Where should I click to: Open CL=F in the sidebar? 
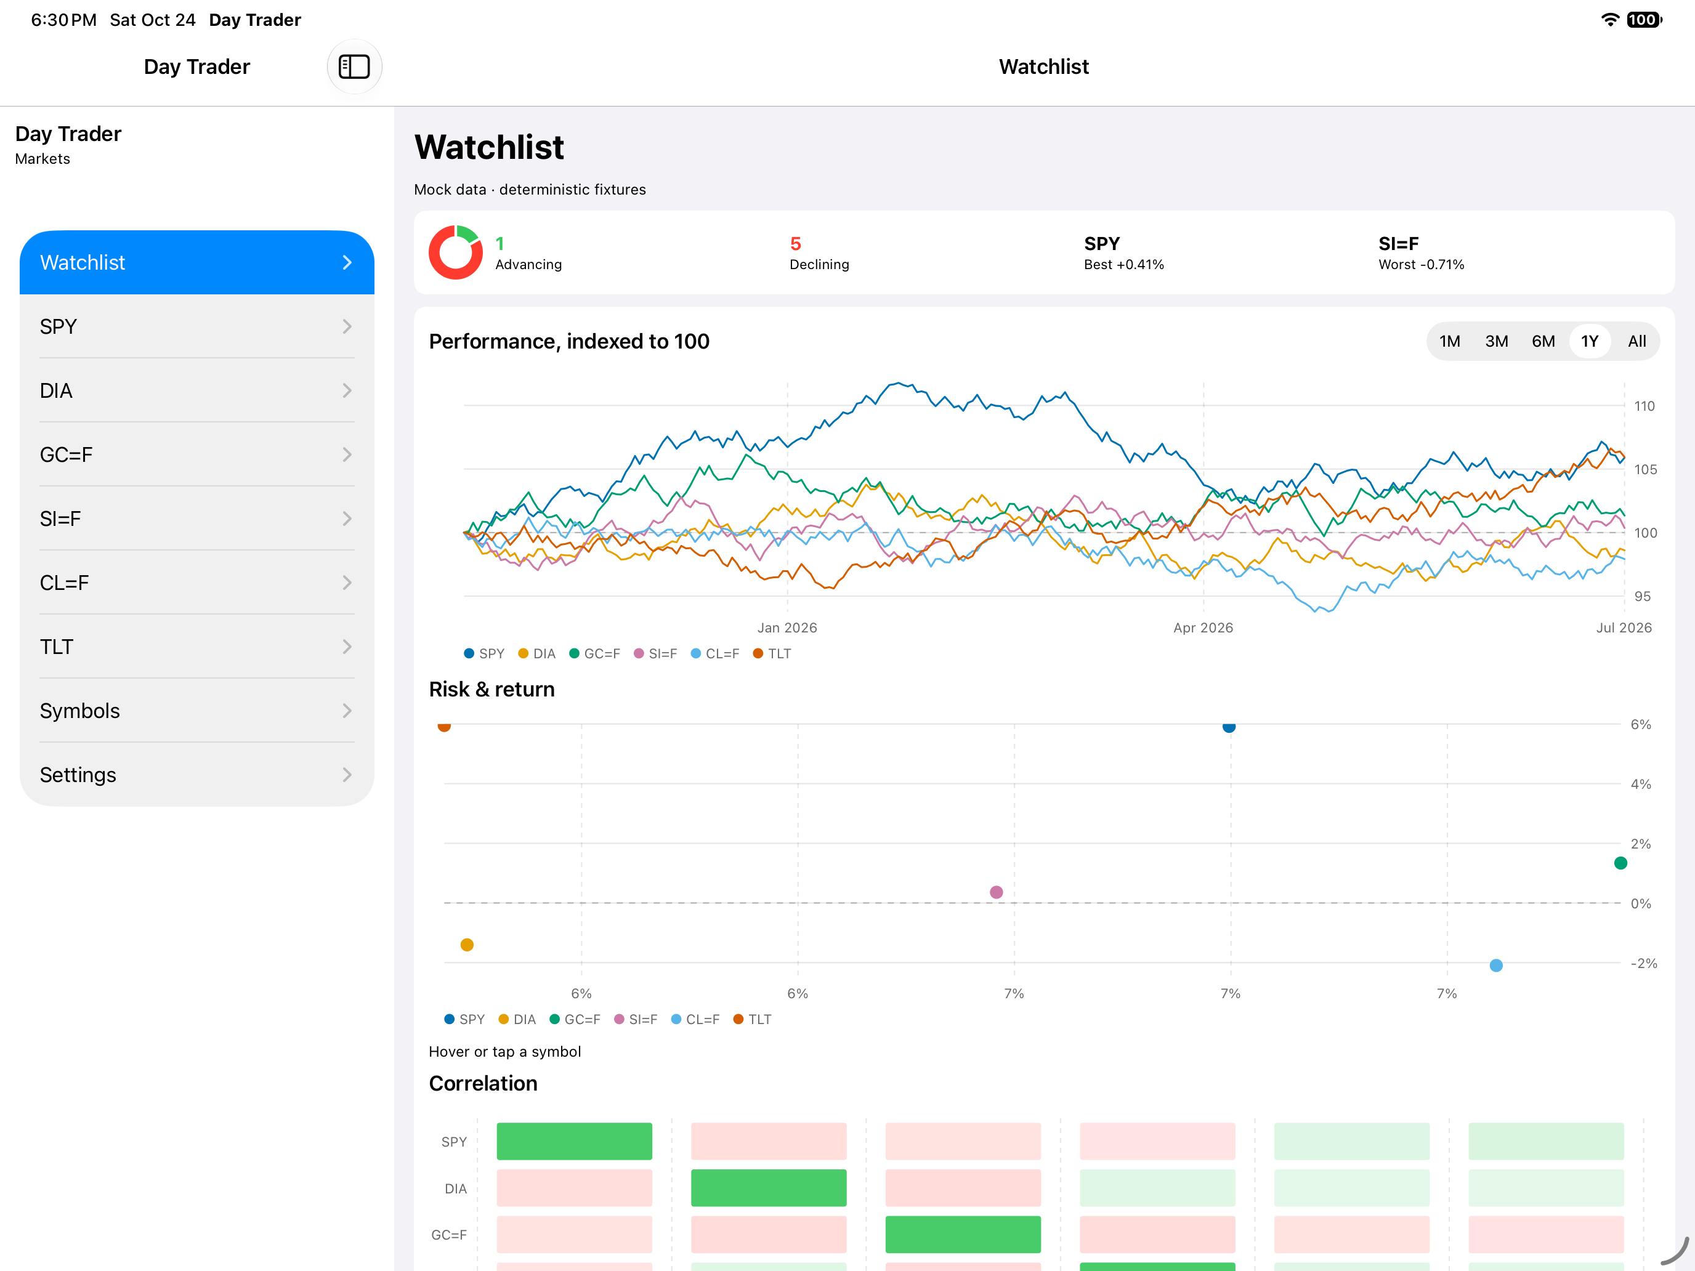point(197,583)
